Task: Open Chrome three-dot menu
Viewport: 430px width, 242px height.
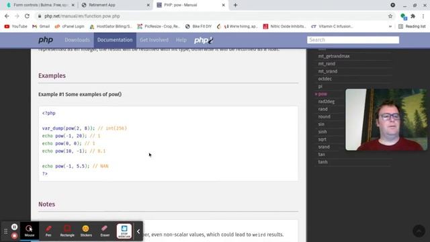Action: tap(423, 16)
